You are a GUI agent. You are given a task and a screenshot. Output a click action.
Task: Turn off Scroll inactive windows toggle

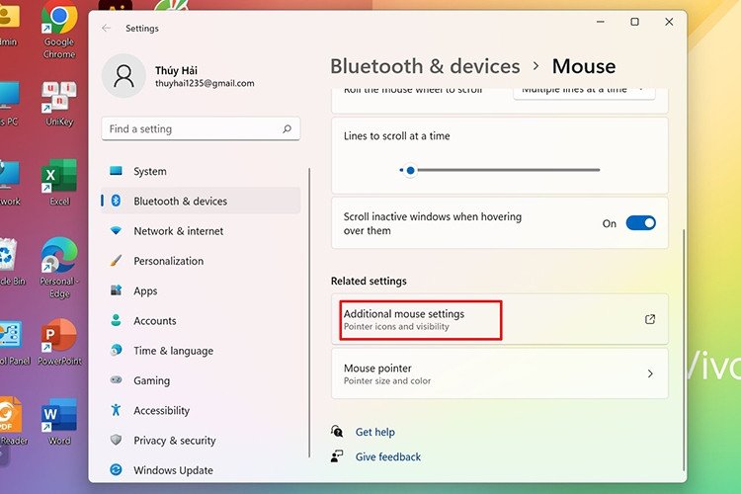pos(641,222)
